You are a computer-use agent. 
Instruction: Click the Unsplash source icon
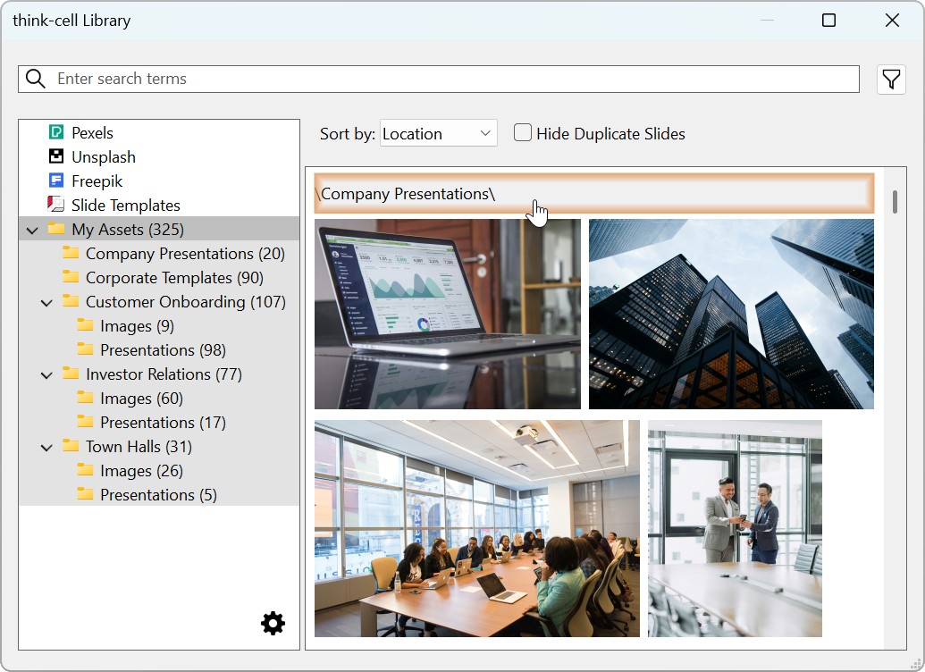[56, 156]
